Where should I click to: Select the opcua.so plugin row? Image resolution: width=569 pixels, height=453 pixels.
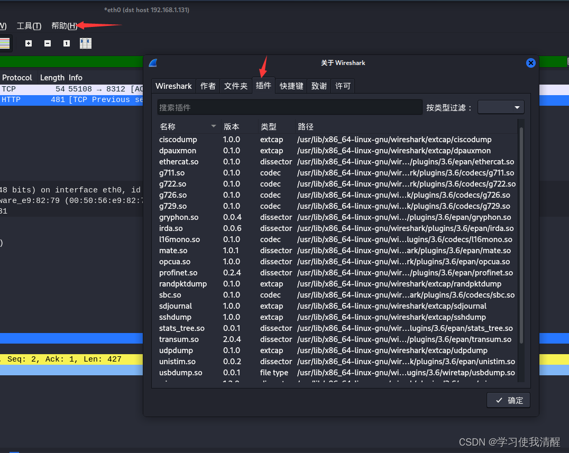tap(337, 262)
